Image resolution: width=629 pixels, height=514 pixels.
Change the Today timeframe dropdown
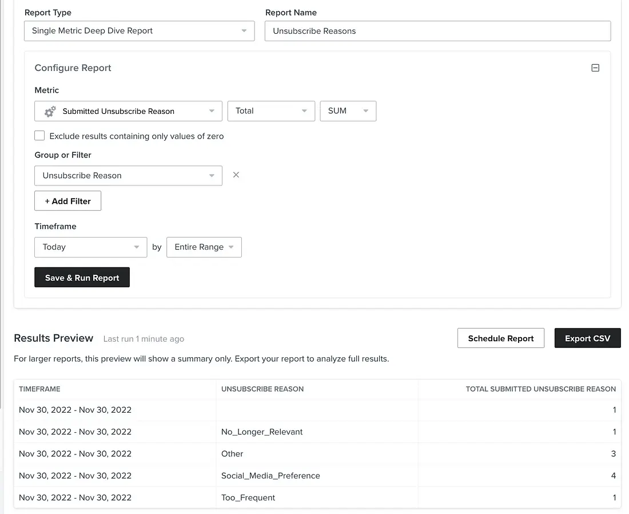[x=90, y=247]
